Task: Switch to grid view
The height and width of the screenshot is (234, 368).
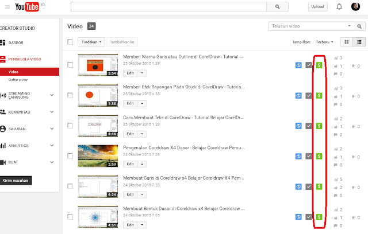Action: click(x=346, y=42)
